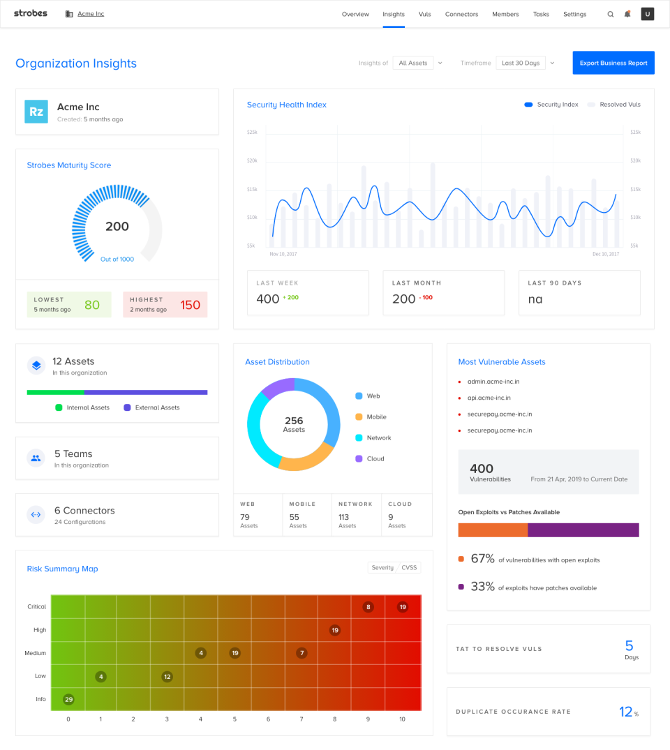
Task: Click the Export Business Report button
Action: pyautogui.click(x=613, y=62)
